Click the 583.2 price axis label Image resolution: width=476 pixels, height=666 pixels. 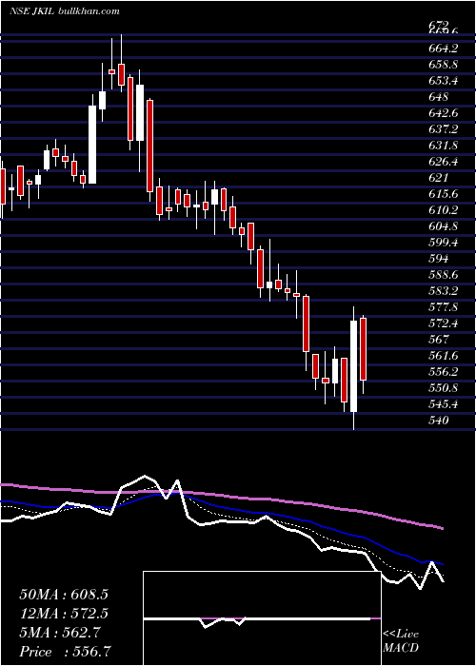tap(444, 291)
